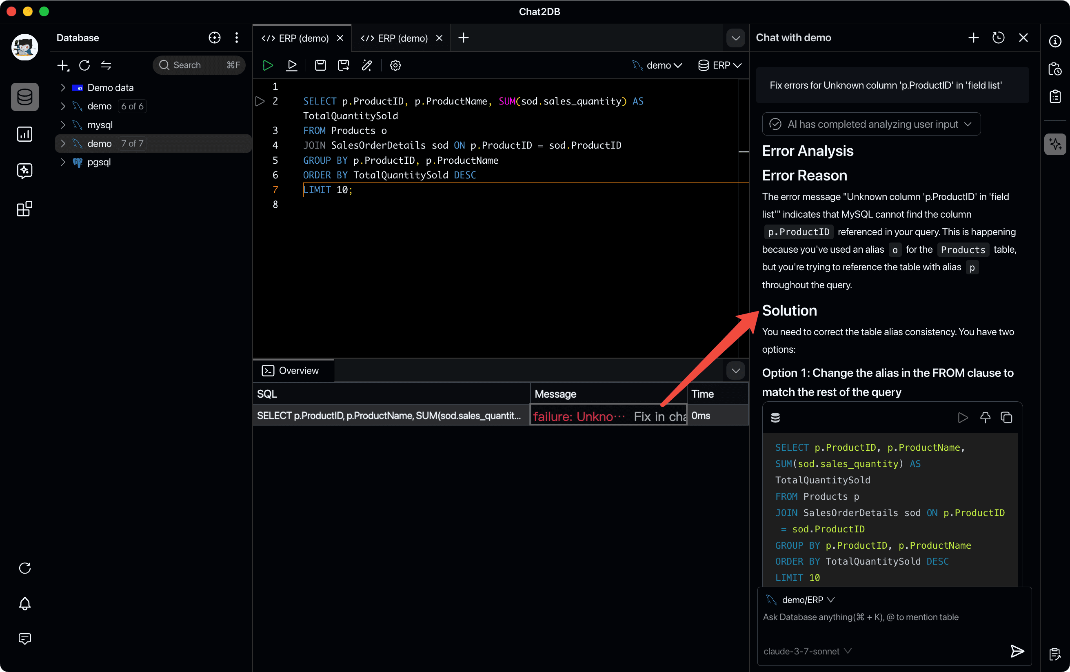The width and height of the screenshot is (1070, 672).
Task: Open the ERP database dropdown
Action: pyautogui.click(x=719, y=65)
